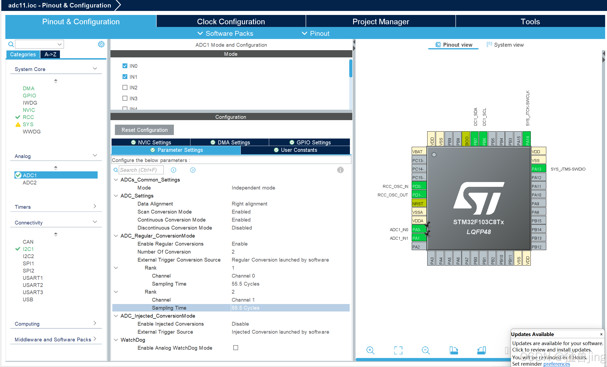The width and height of the screenshot is (607, 367).
Task: Click the previous search result arrow
Action: [x=174, y=170]
